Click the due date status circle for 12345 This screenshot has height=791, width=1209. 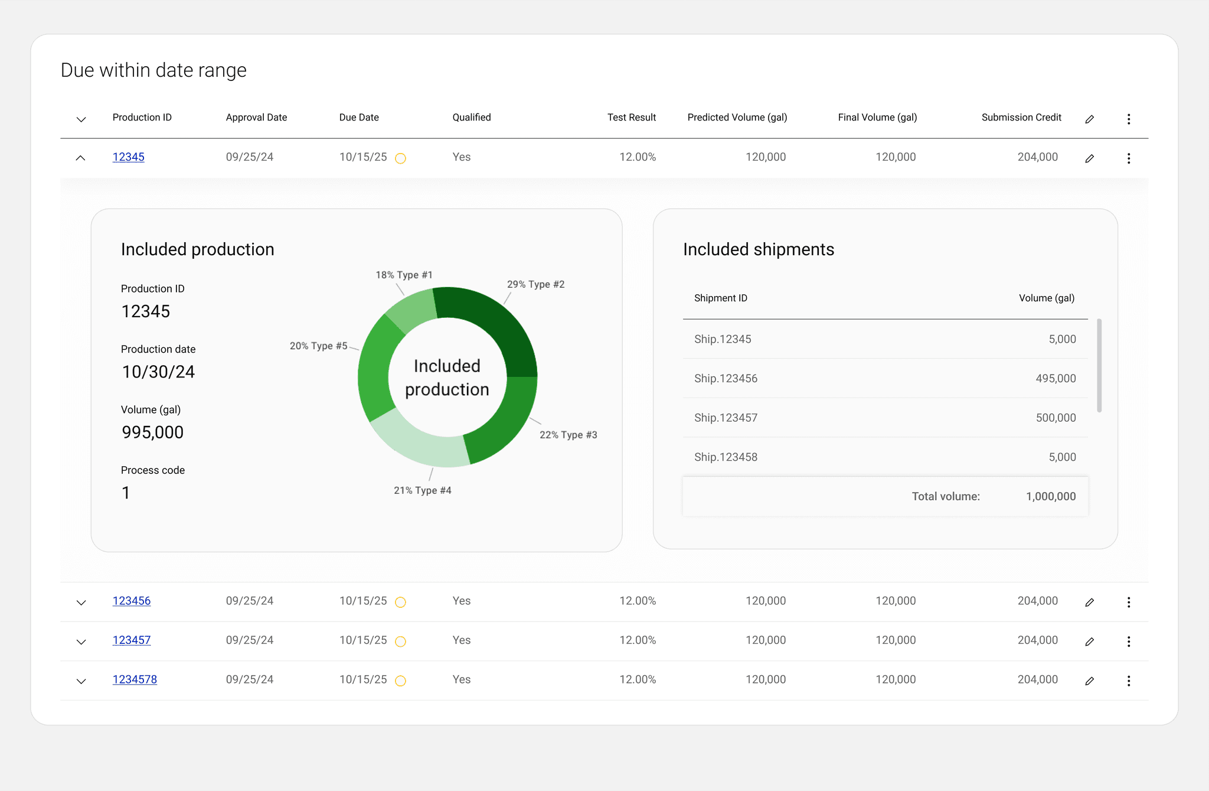(400, 158)
